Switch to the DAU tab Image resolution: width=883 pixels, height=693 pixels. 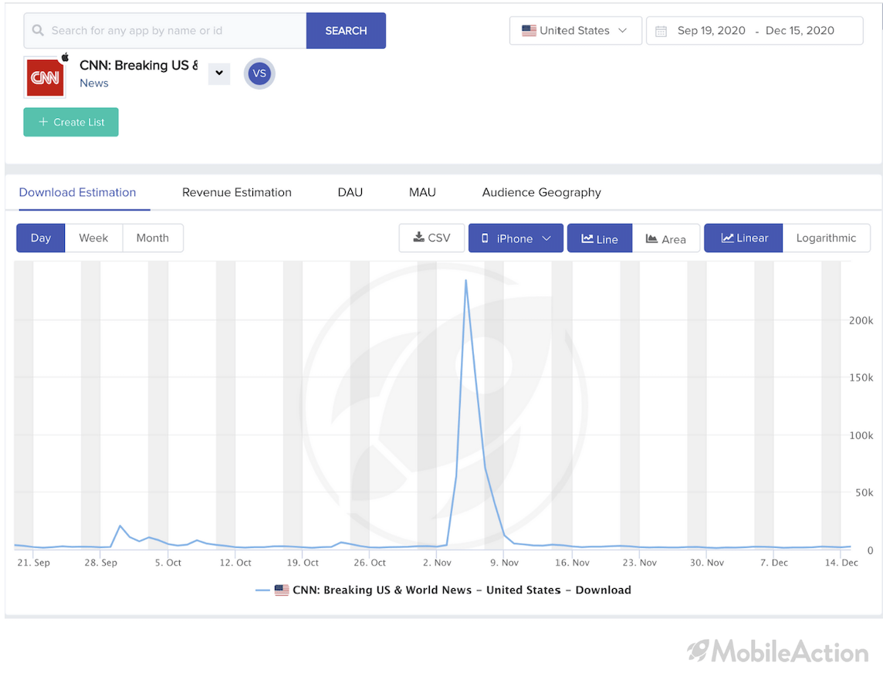click(x=350, y=192)
